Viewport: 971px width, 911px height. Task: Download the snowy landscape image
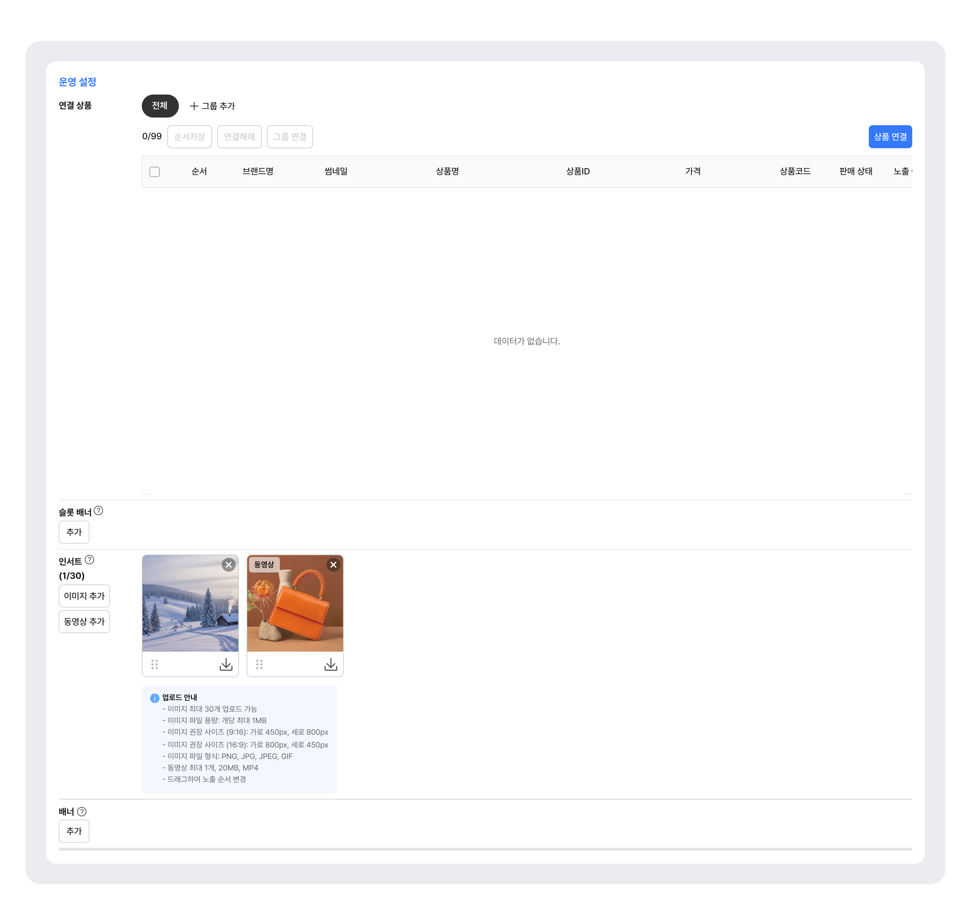click(226, 664)
